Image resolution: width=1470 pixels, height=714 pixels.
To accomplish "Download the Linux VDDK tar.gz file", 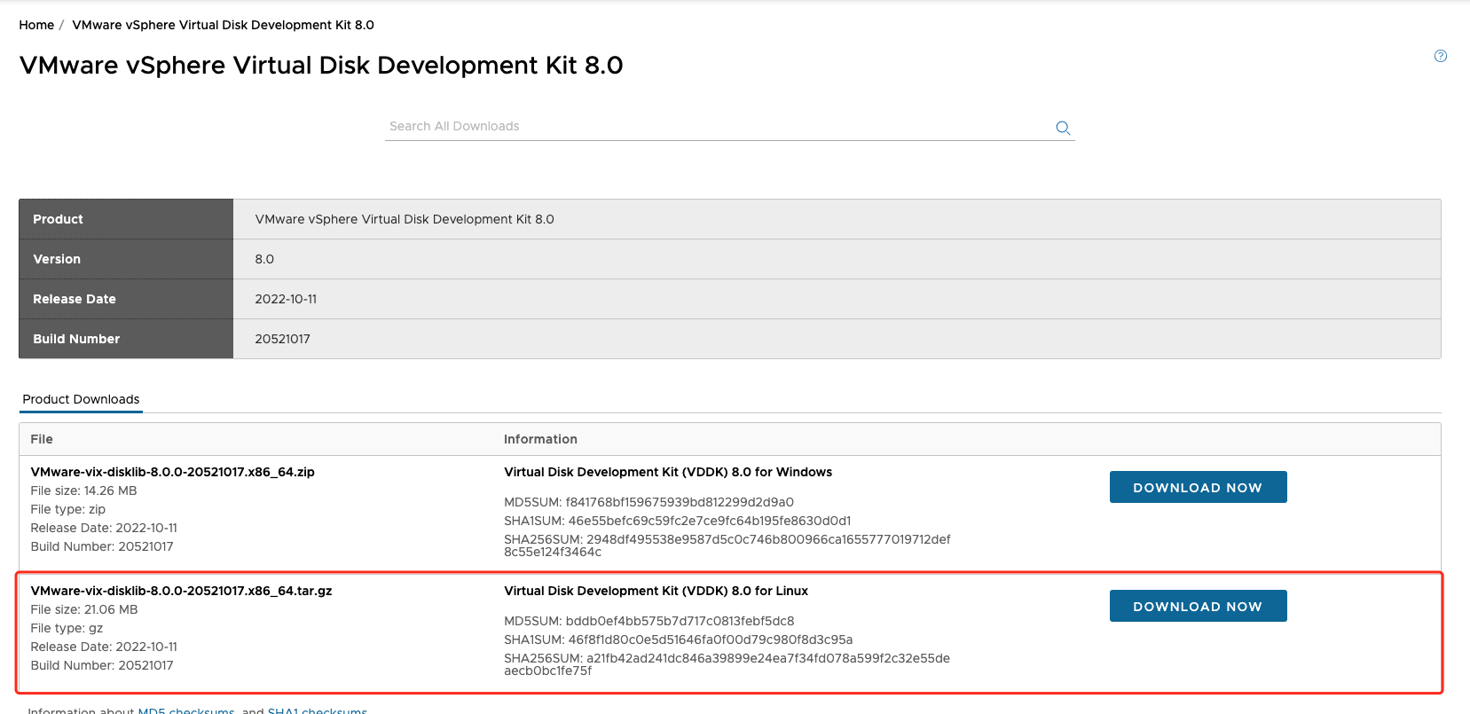I will coord(1198,606).
